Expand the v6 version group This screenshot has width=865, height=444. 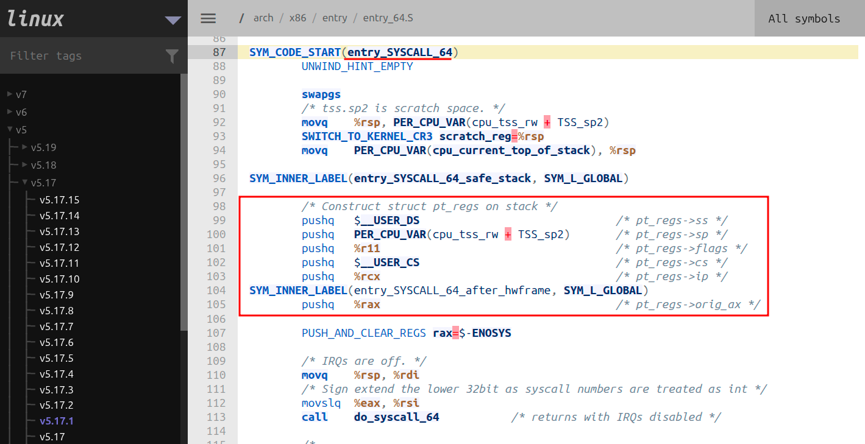pos(10,112)
